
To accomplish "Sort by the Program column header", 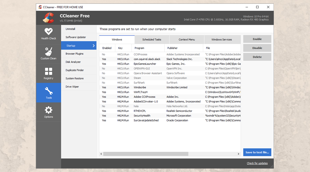I will pos(148,48).
